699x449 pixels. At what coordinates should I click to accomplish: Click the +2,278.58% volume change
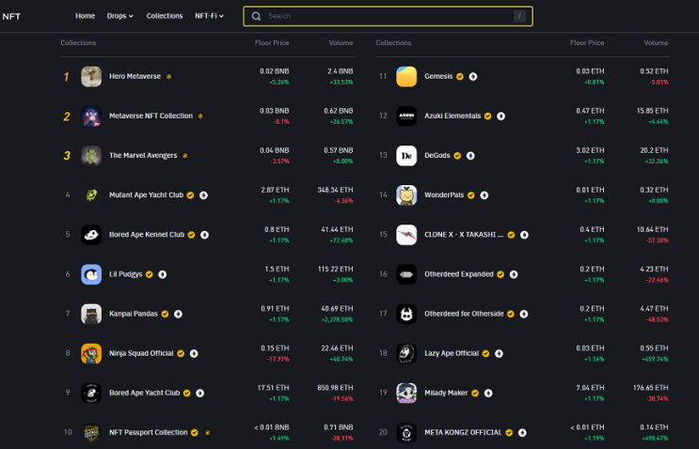(337, 319)
